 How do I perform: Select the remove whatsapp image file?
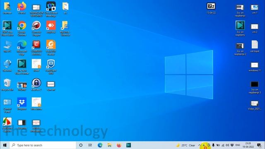36,126
